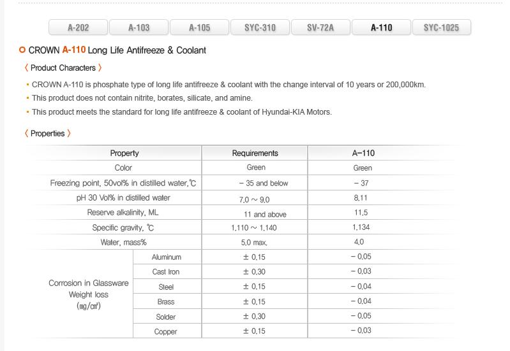Open the SYC-310 product tab
Viewport: 510px width, 351px height.
[x=260, y=27]
